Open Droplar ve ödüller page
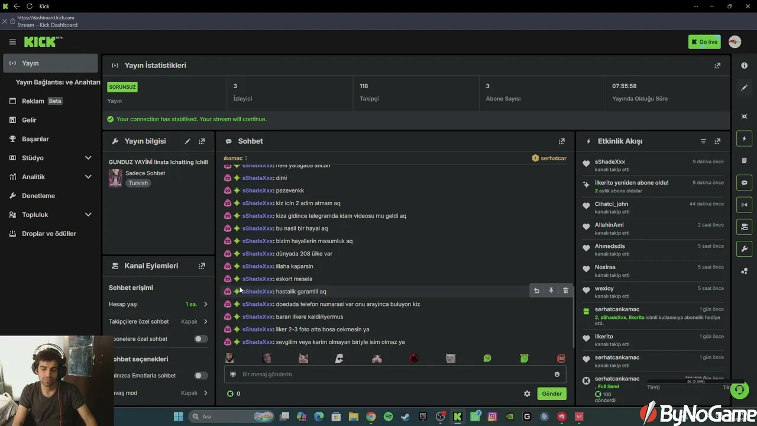The height and width of the screenshot is (426, 757). 50,234
